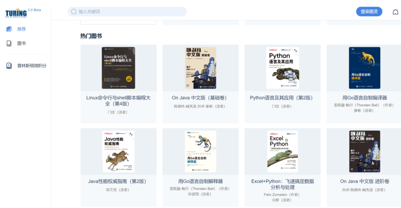Image resolution: width=401 pixels, height=208 pixels.
Task: Open the 图书 menu item
Action: pyautogui.click(x=21, y=43)
